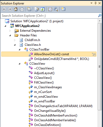Viewport: 103px width, 127px height.
Task: Click the scrollbar up arrow
Action: coord(100,21)
